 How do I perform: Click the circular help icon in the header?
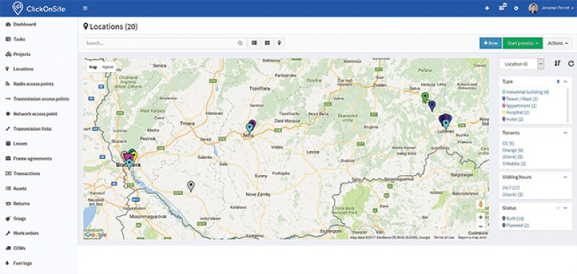pyautogui.click(x=516, y=8)
